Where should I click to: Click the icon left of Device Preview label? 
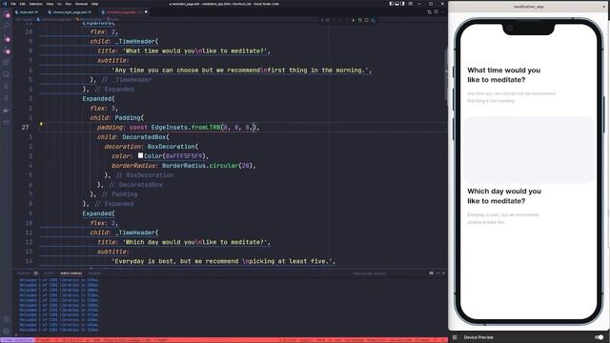455,337
